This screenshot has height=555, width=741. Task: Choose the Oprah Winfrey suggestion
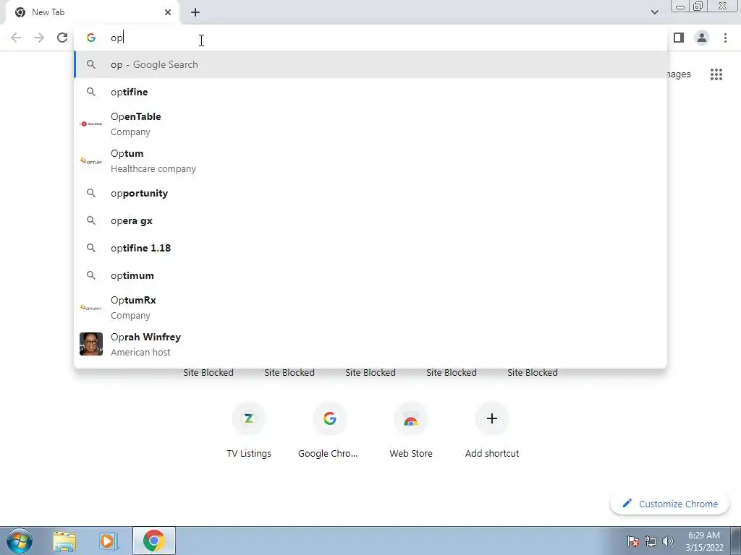[x=370, y=345]
